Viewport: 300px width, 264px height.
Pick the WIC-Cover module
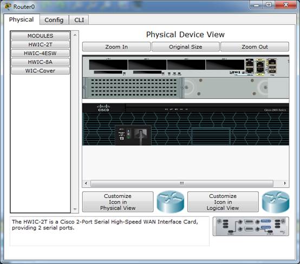coord(40,71)
